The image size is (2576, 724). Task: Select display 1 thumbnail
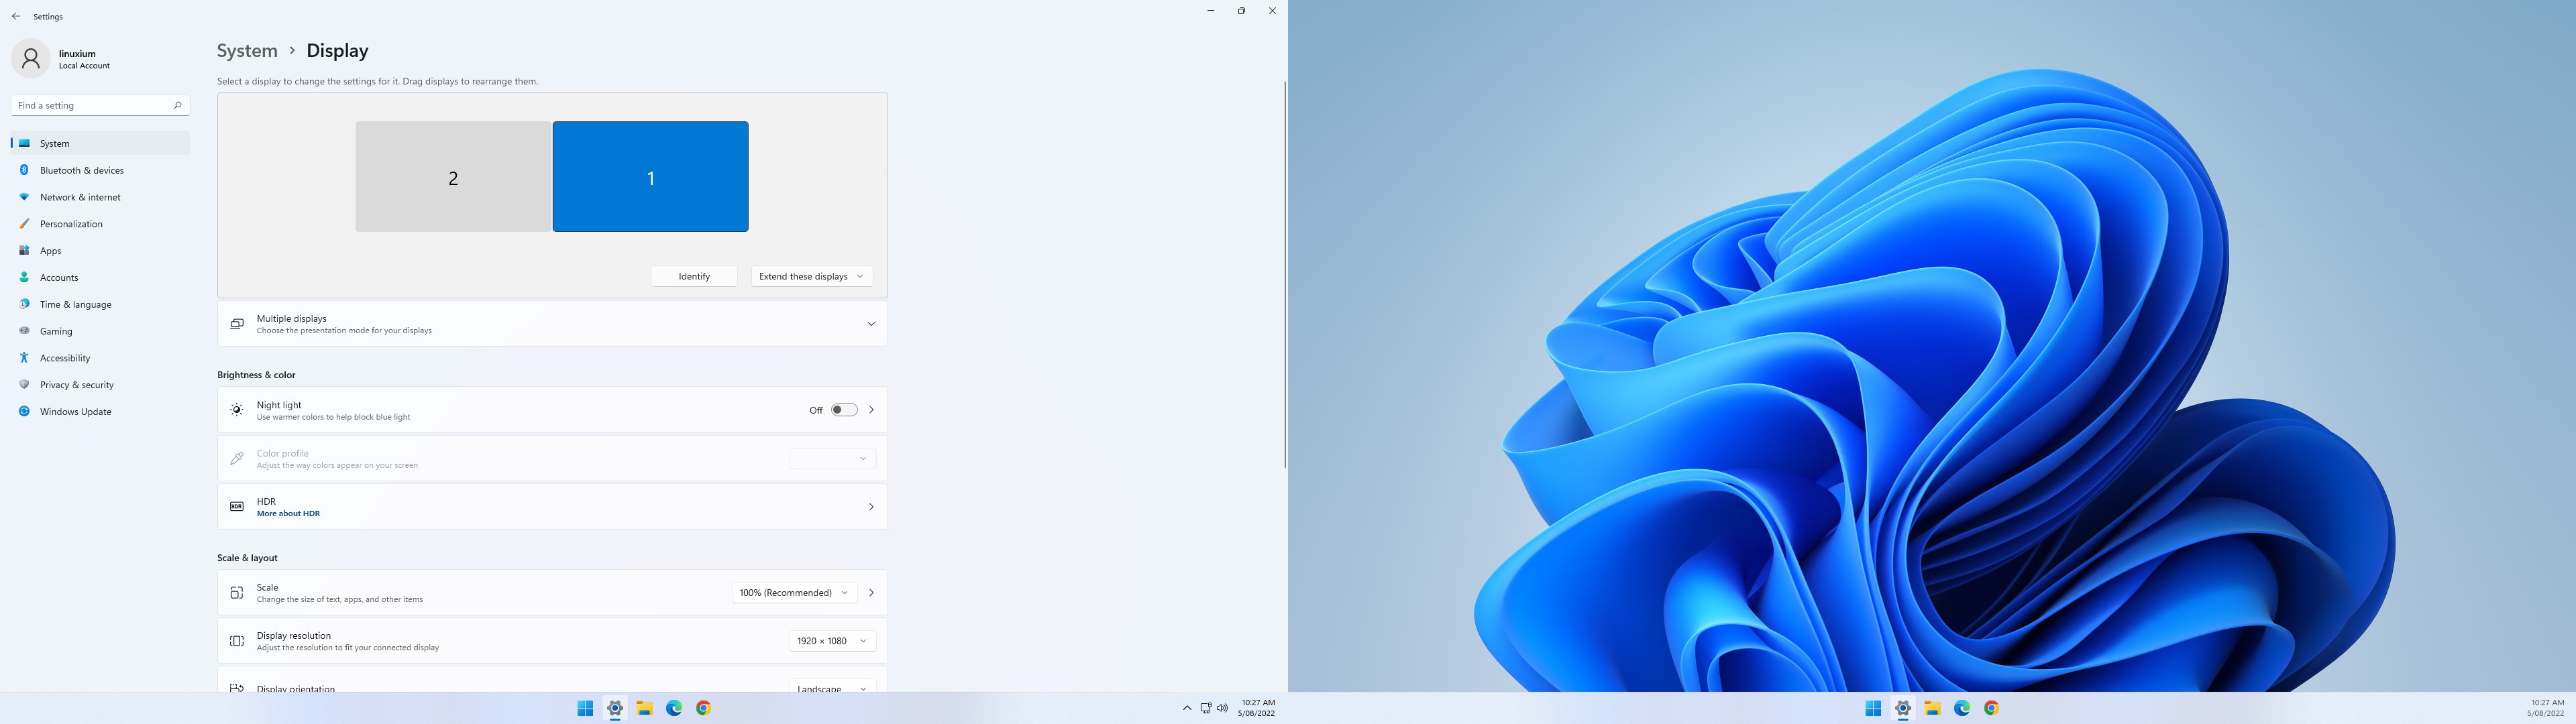[x=650, y=177]
